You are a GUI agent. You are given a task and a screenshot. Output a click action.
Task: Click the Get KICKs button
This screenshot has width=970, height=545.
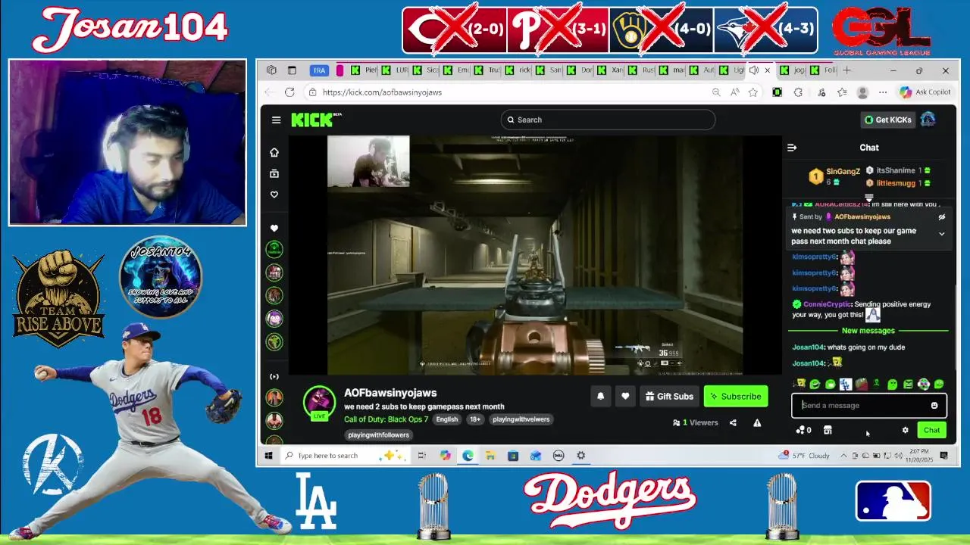pyautogui.click(x=888, y=120)
